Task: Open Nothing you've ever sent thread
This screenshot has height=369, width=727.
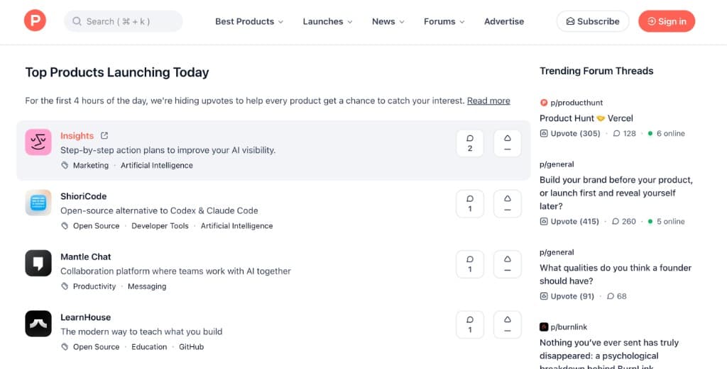Action: pyautogui.click(x=608, y=355)
